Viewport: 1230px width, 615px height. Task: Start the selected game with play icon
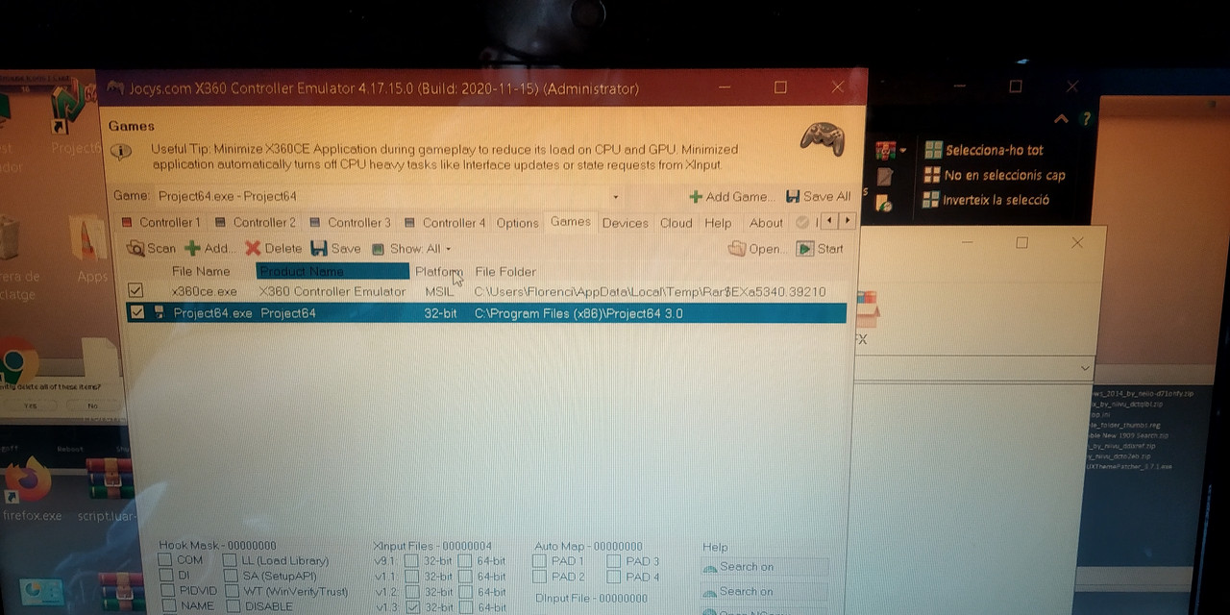point(805,249)
